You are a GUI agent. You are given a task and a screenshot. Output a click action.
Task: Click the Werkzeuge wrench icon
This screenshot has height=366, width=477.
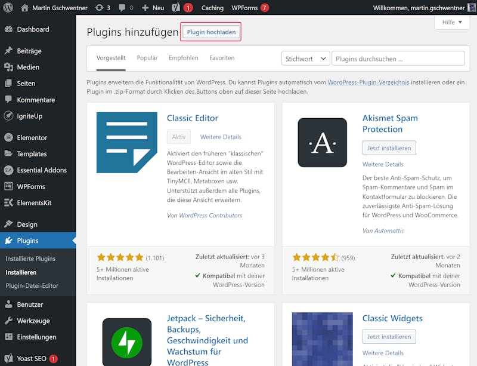(8, 321)
